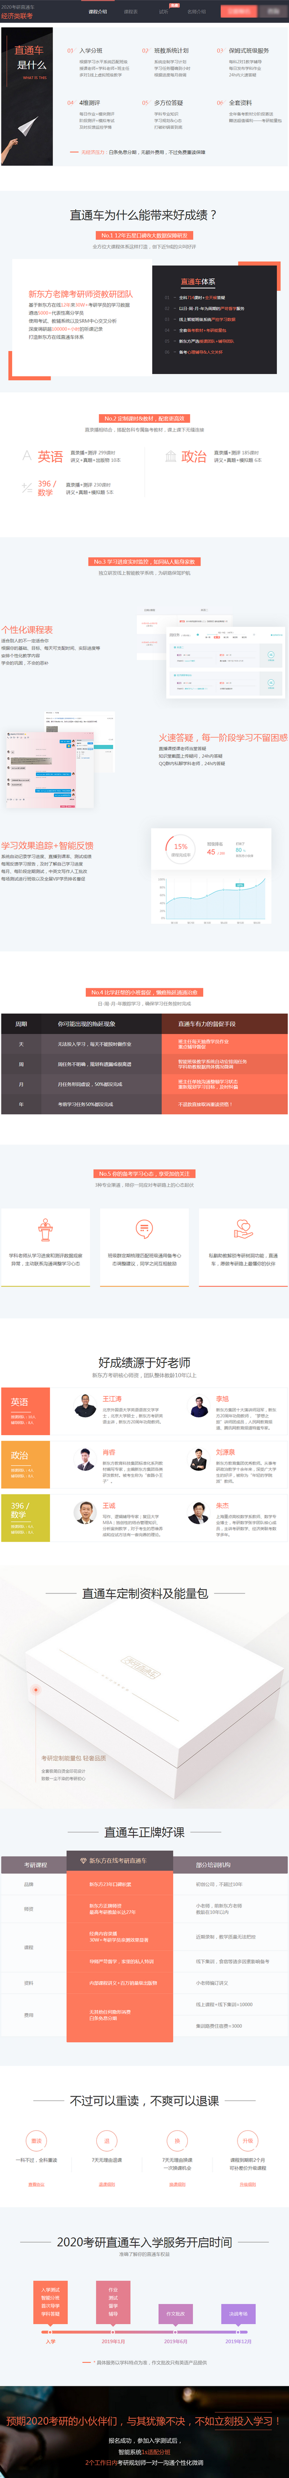Click the 月 row in the No.4 table

144,1084
